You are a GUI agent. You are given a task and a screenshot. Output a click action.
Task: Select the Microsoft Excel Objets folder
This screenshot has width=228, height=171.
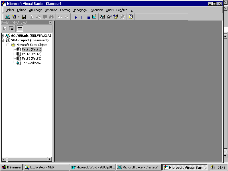pyautogui.click(x=32, y=45)
